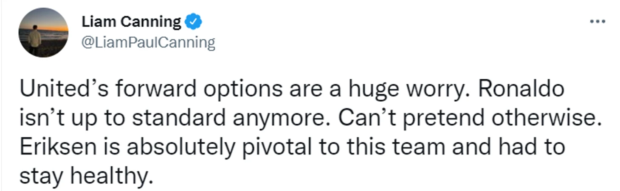The height and width of the screenshot is (191, 620).
Task: Click the phrase 'stay healthy.' in tweet
Action: point(85,175)
